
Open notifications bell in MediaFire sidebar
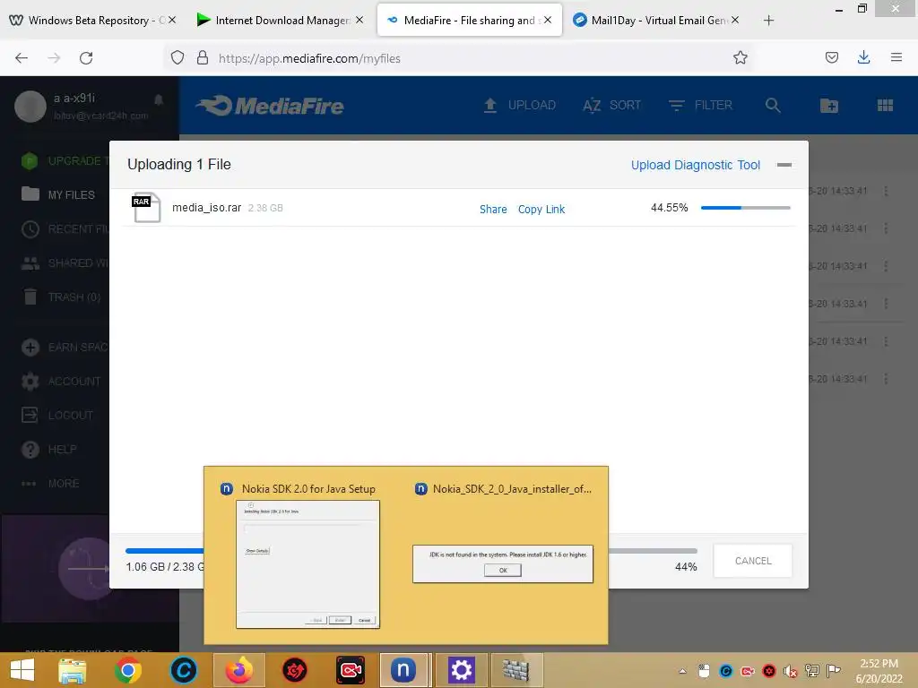click(x=158, y=99)
